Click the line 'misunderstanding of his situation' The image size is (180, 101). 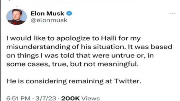[x=89, y=47]
